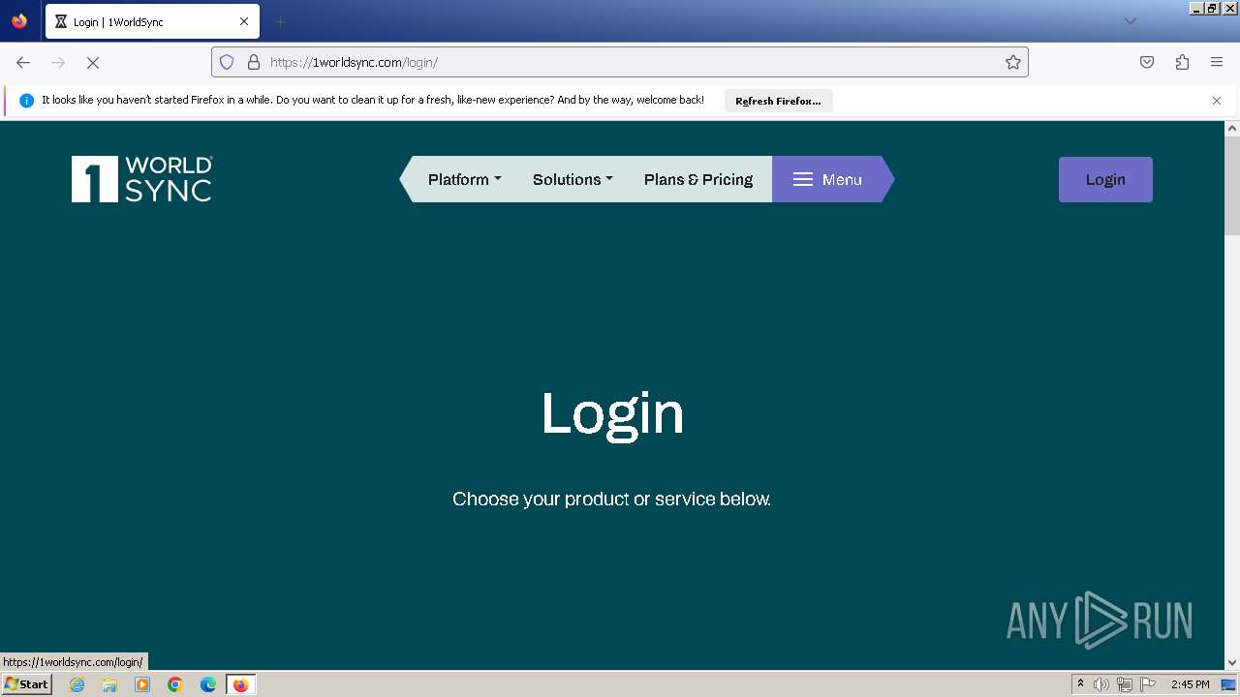This screenshot has width=1240, height=697.
Task: Open the Windows Start menu
Action: 26,684
